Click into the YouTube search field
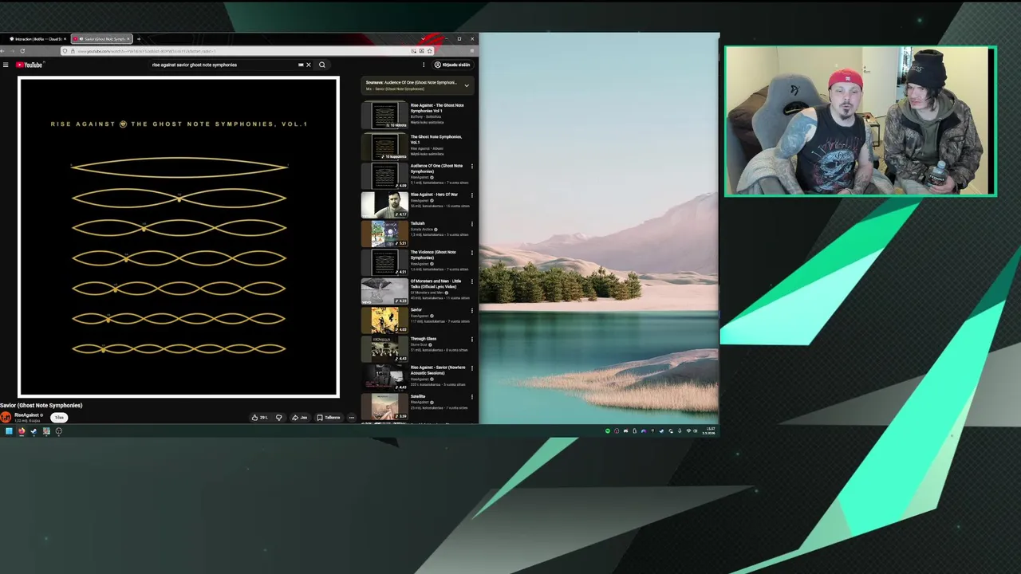 point(223,65)
